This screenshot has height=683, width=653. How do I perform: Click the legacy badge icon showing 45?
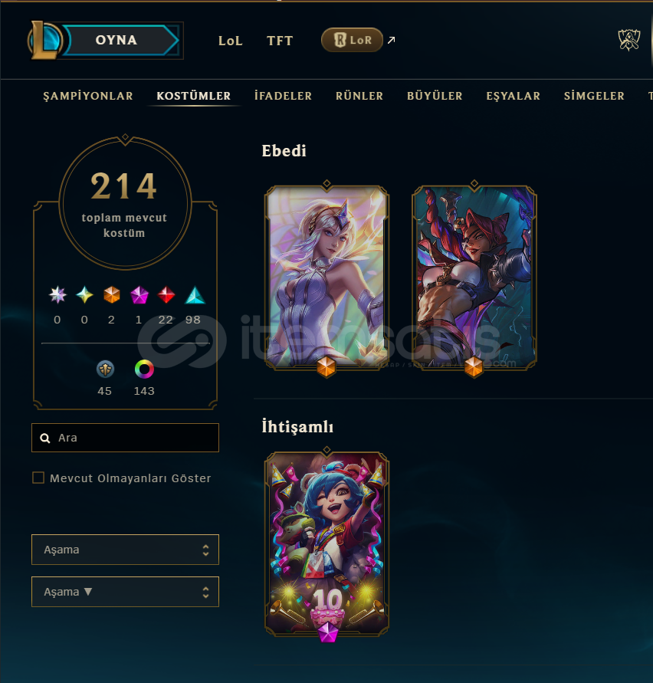105,369
